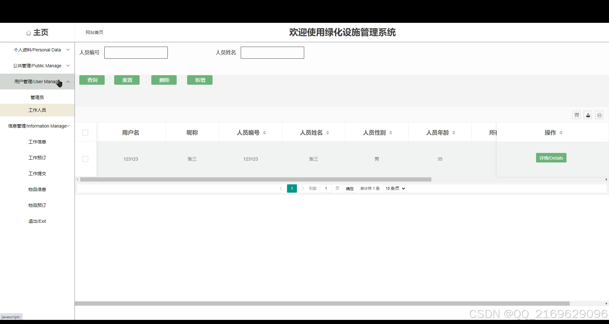Screen dimensions: 609x324
Task: Click the 网站首页 breadcrumb link
Action: 95,32
